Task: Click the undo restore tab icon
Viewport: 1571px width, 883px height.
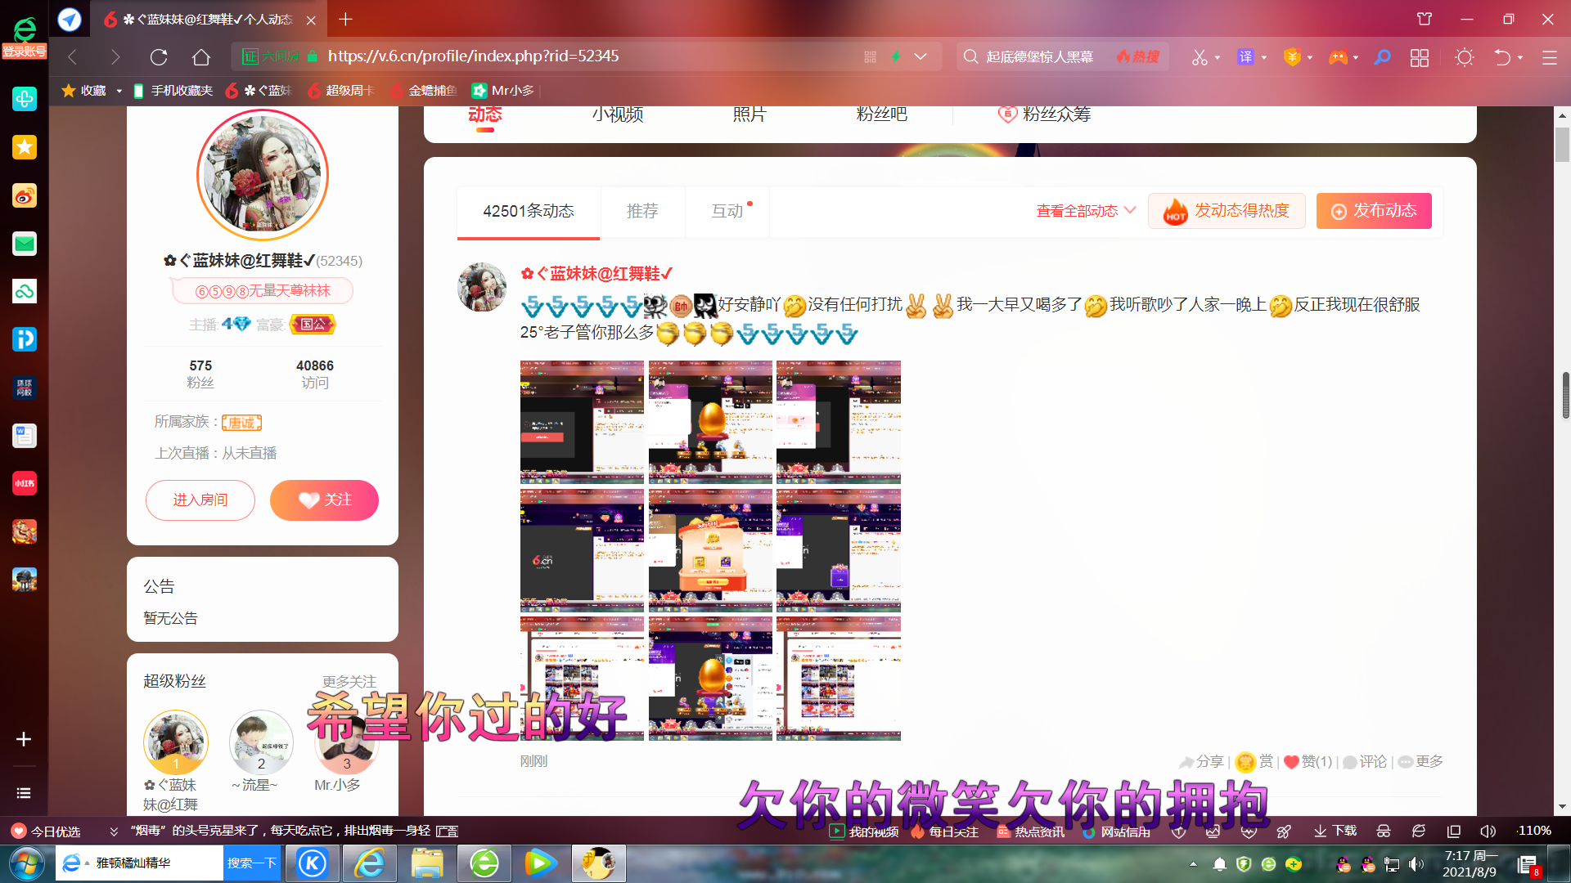Action: [x=1502, y=56]
